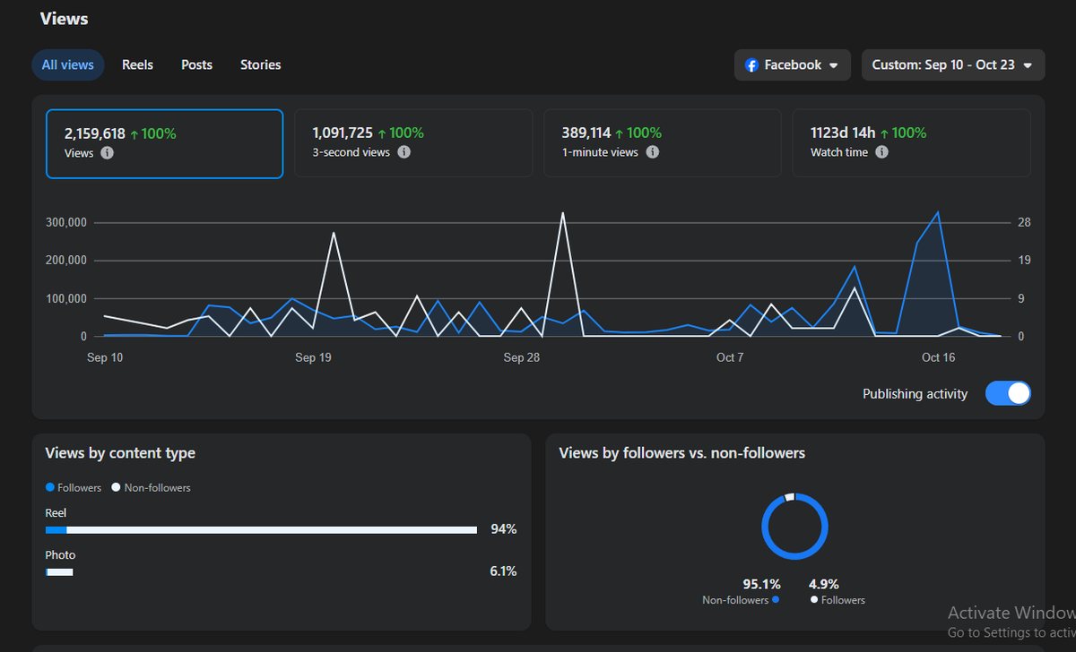The image size is (1076, 652).
Task: Open info icon beside Watch time
Action: pos(882,152)
